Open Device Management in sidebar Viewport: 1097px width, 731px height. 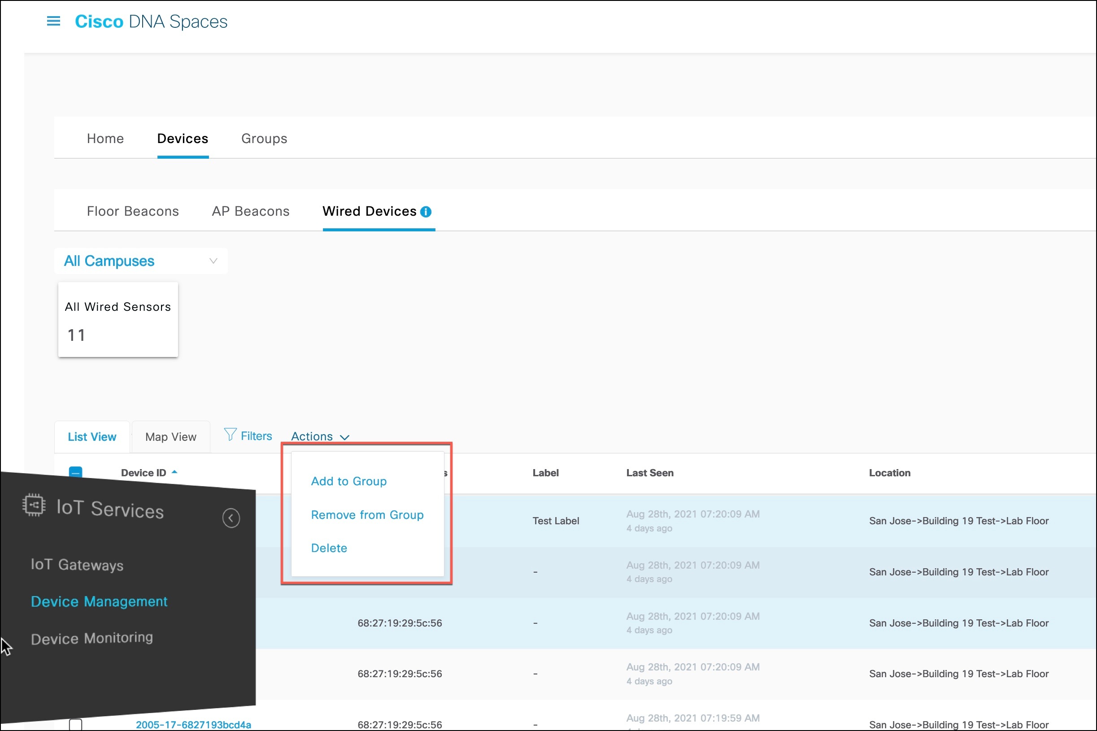(99, 601)
